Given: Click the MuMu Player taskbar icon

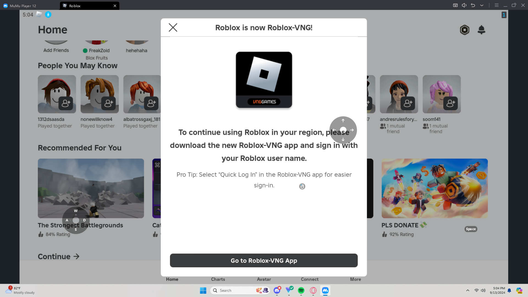Looking at the screenshot, I should (x=325, y=290).
